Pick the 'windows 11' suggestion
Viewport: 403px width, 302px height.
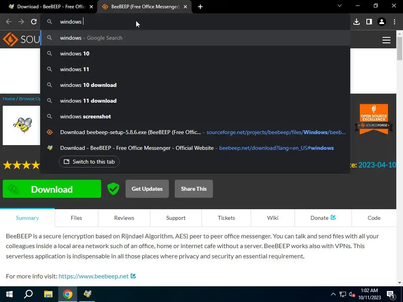[x=195, y=69]
